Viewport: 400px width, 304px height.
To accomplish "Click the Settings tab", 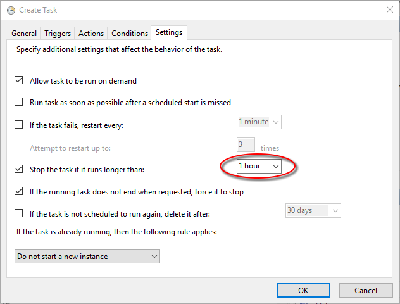I will tap(169, 33).
